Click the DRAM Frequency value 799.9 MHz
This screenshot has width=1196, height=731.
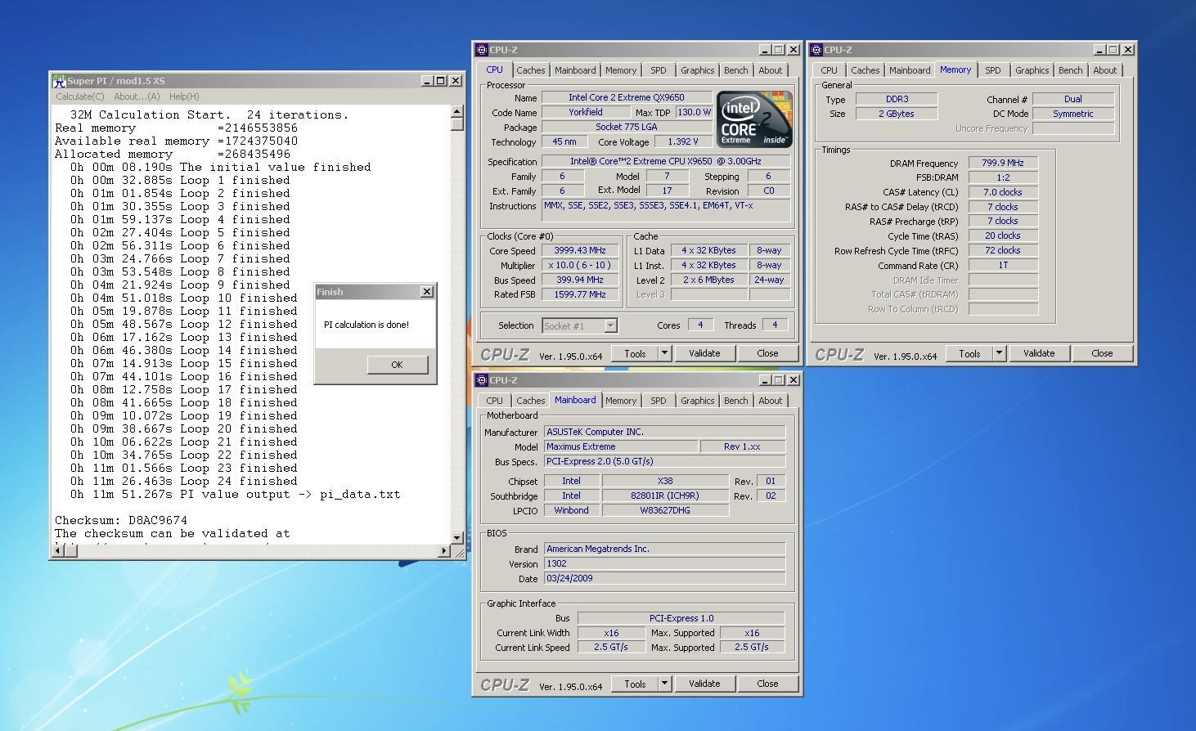pyautogui.click(x=1003, y=163)
